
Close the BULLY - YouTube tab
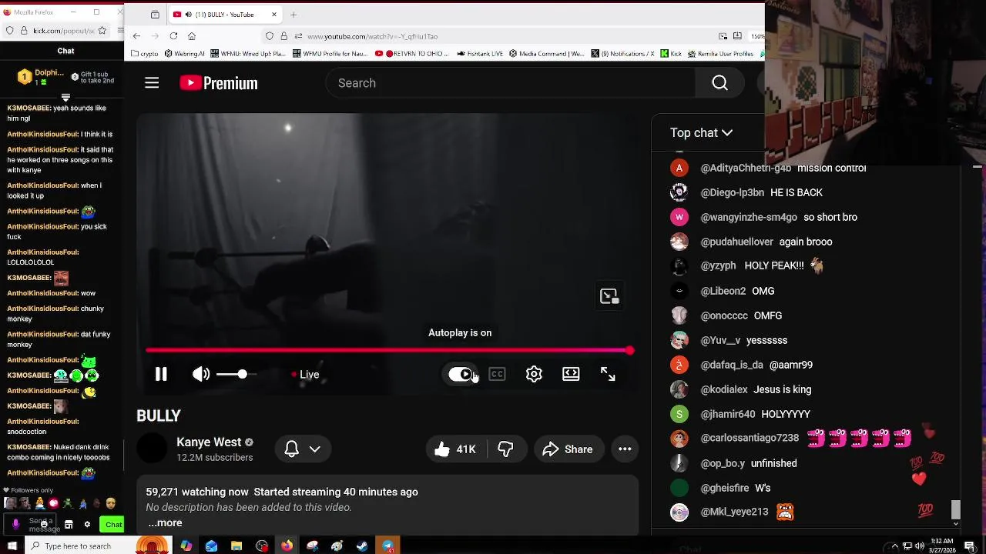click(x=274, y=15)
